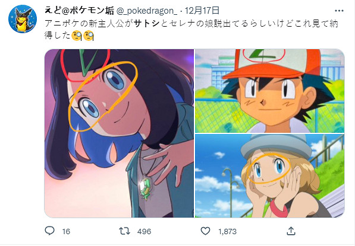Click the 12月17日 tweet date
The width and height of the screenshot is (355, 246).
click(202, 11)
